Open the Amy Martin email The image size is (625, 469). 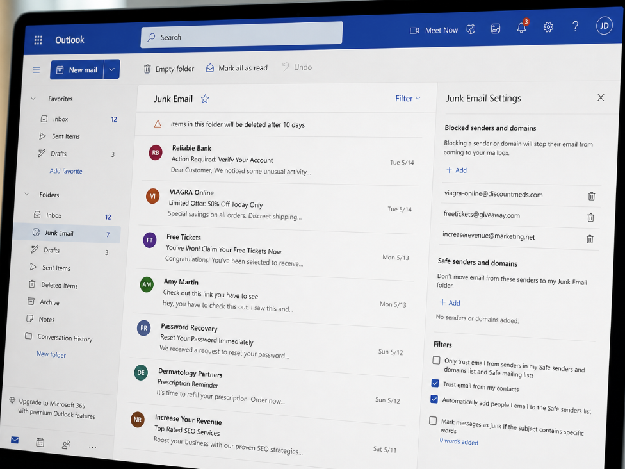273,296
